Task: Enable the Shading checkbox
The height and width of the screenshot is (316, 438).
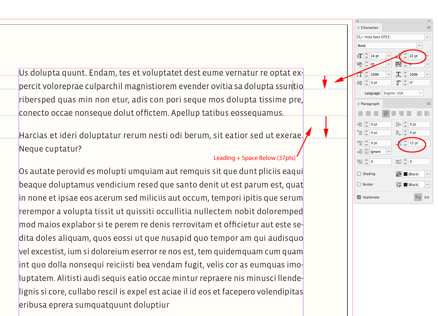Action: 359,173
